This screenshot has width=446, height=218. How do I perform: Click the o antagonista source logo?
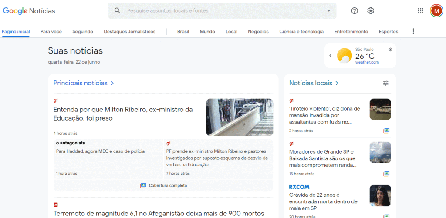(x=71, y=143)
